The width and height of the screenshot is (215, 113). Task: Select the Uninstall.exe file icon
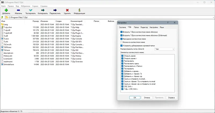(x=2, y=64)
